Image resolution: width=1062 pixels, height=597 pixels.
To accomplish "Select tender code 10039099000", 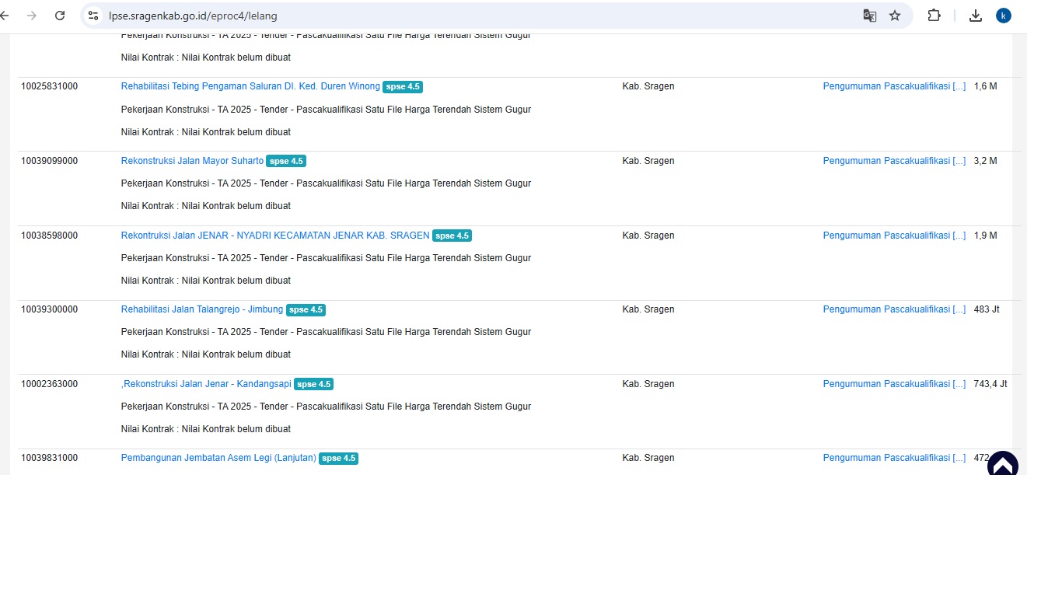I will tap(49, 161).
